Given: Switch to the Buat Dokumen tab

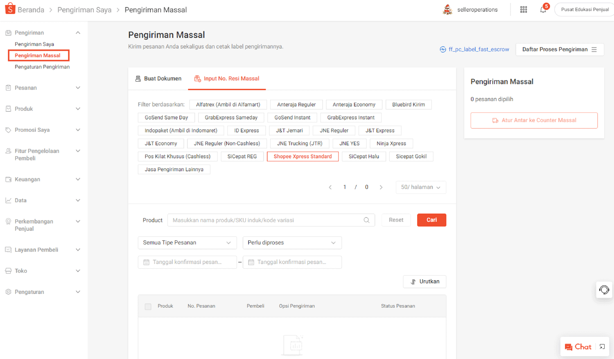Looking at the screenshot, I should point(158,79).
